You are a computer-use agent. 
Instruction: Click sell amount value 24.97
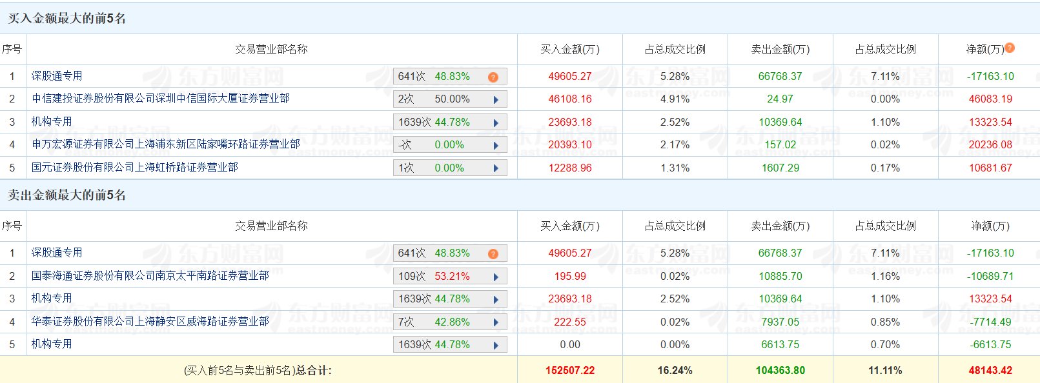point(780,99)
